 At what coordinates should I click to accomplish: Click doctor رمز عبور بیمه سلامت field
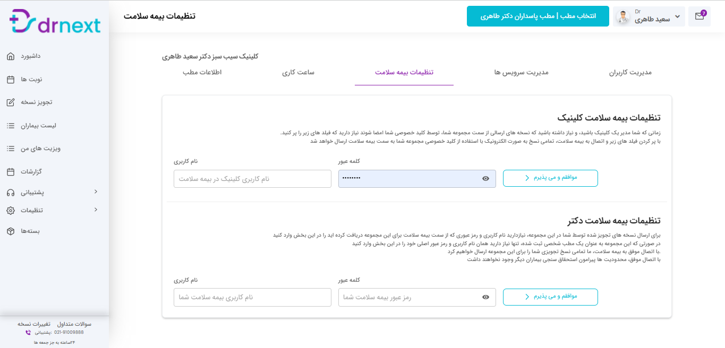pos(417,297)
